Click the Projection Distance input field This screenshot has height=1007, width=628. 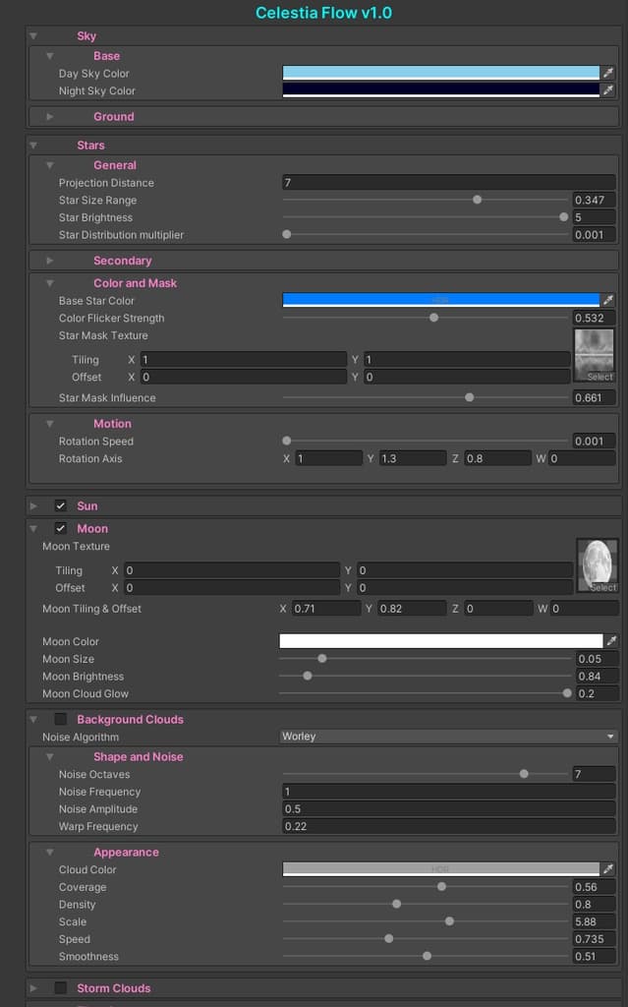(448, 182)
